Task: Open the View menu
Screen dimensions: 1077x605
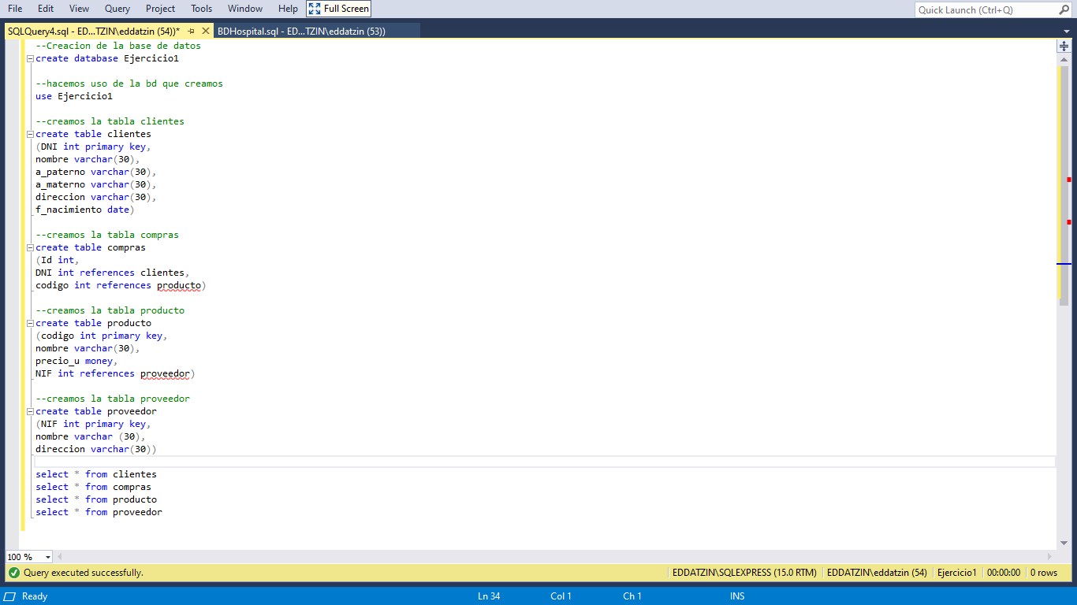Action: tap(80, 9)
